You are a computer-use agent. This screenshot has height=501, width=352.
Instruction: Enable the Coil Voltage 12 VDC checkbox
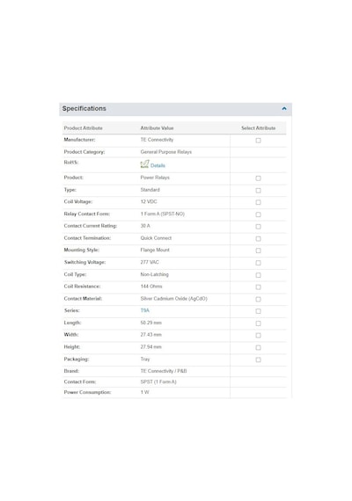[x=258, y=202]
